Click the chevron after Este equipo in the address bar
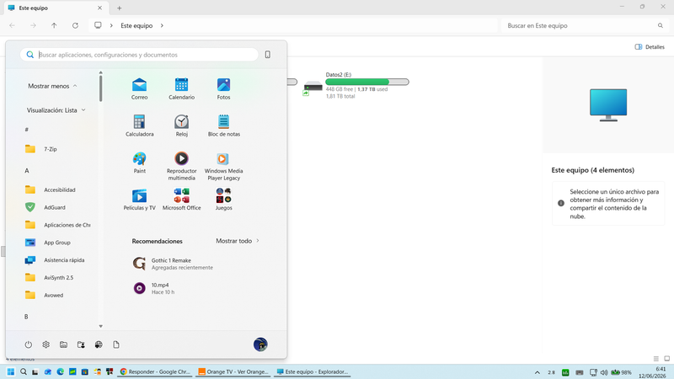Image resolution: width=674 pixels, height=379 pixels. click(x=162, y=25)
